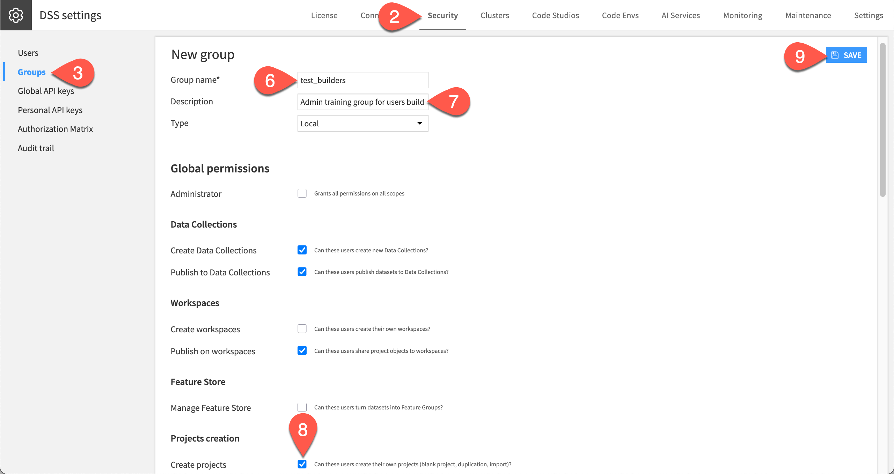
Task: Open the Settings tab
Action: (869, 15)
